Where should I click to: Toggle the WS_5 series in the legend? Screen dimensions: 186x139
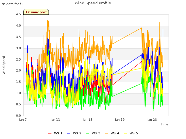tap(131, 133)
